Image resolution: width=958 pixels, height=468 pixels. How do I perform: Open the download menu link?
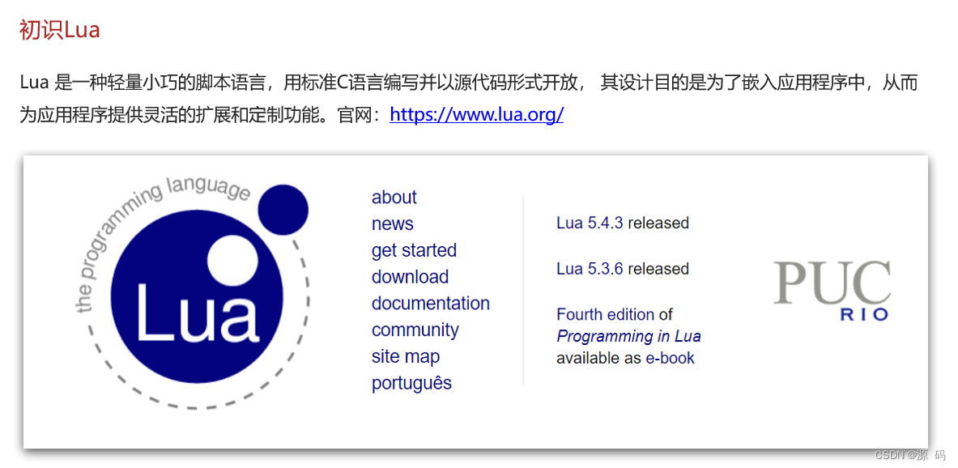[410, 277]
